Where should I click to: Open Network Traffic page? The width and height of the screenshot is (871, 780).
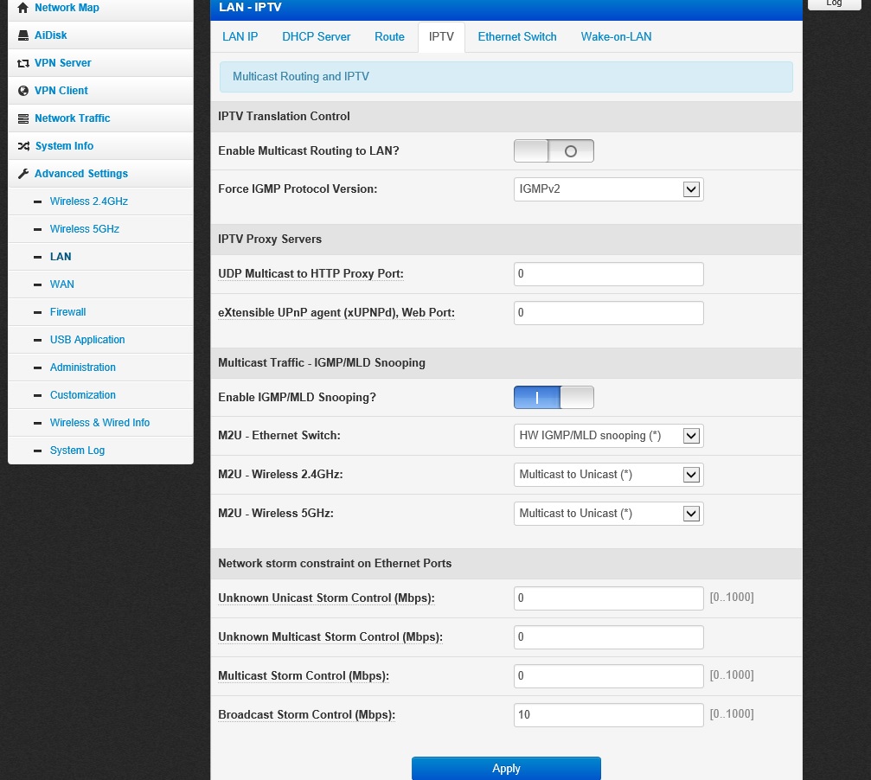coord(72,118)
